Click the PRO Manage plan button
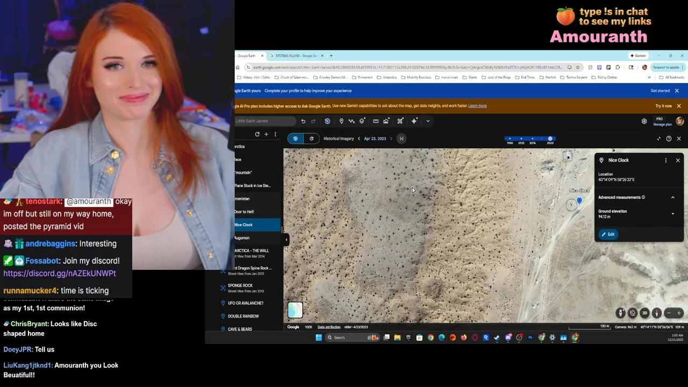The width and height of the screenshot is (688, 387). click(662, 121)
